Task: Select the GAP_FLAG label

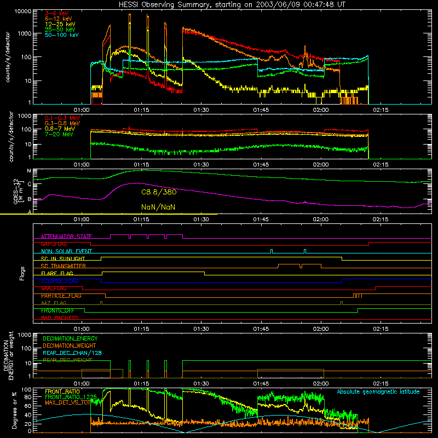Action: pyautogui.click(x=54, y=244)
